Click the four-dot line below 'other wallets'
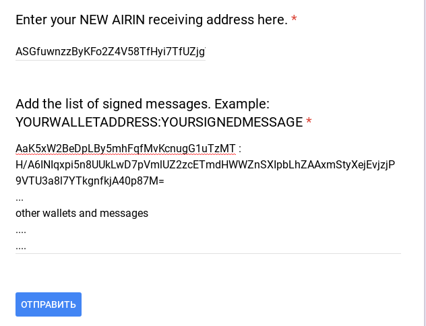The width and height of the screenshot is (426, 326). [21, 230]
